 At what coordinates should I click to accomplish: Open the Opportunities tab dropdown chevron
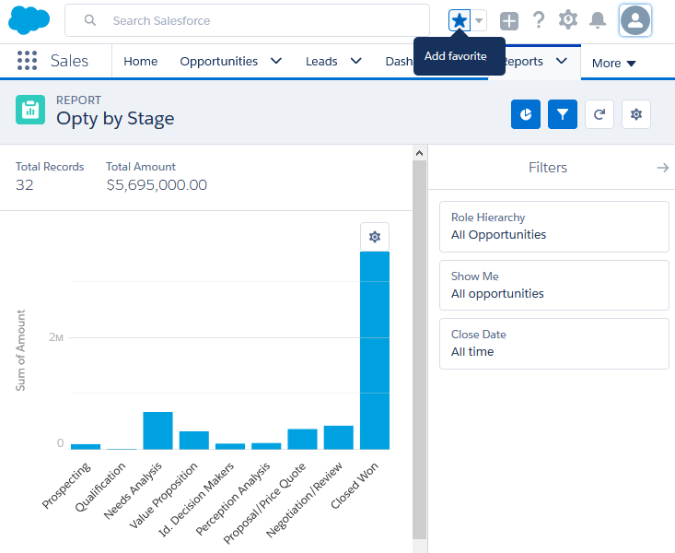click(x=276, y=62)
